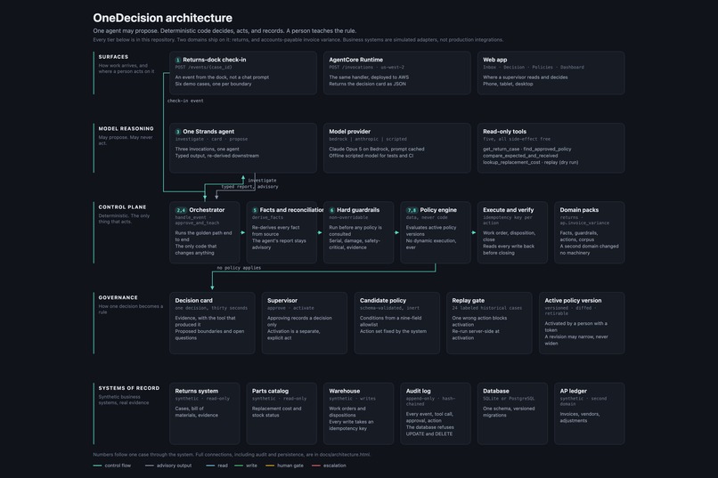Click 'Inbox · Decision · Policies · Dashboard' subtitle

[533, 68]
